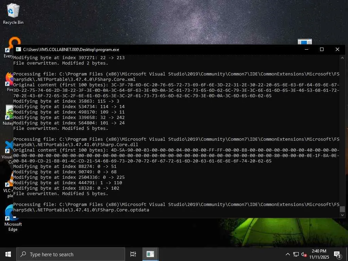Click the console scrollbar up arrow
This screenshot has width=348, height=261.
[342, 58]
